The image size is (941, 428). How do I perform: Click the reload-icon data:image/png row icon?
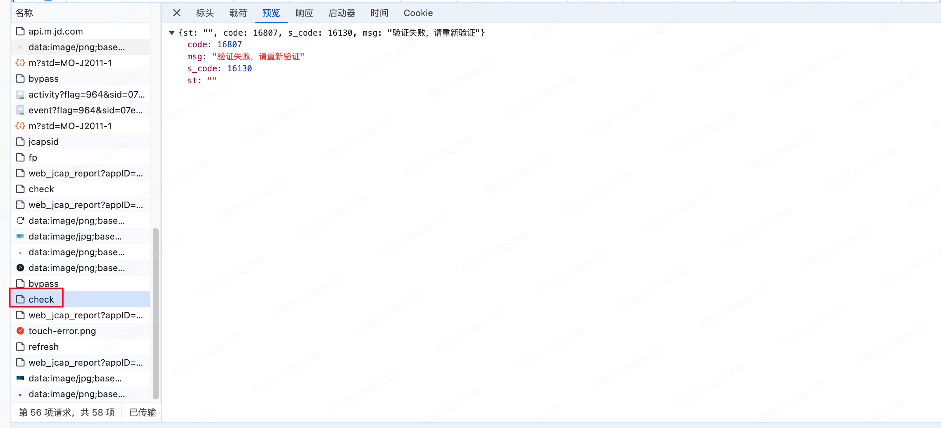(20, 221)
